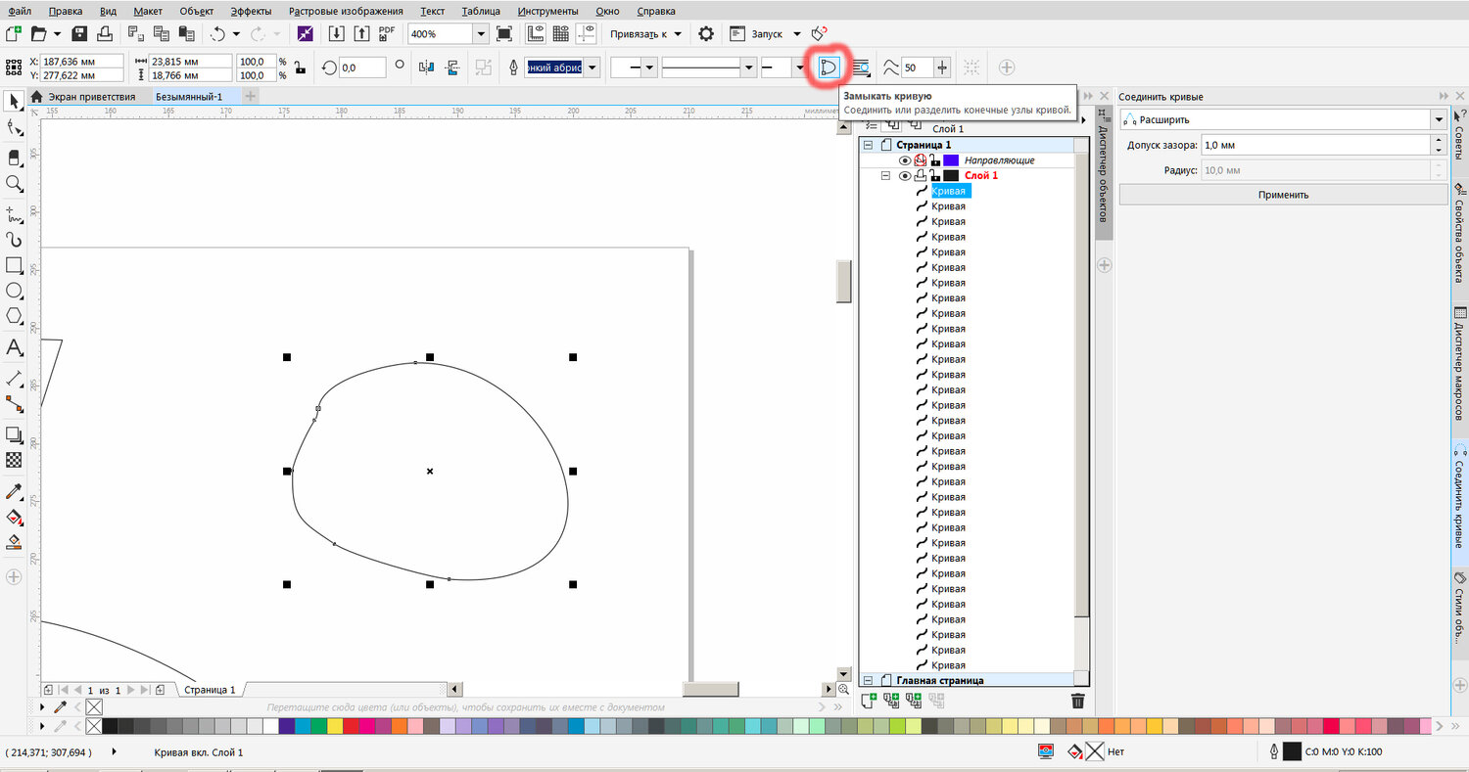Toggle visibility eye of Направляющие layer
Viewport: 1469px width, 772px height.
(x=905, y=160)
